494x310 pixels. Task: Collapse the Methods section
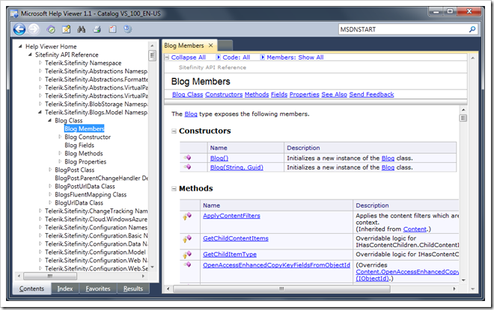tap(174, 189)
